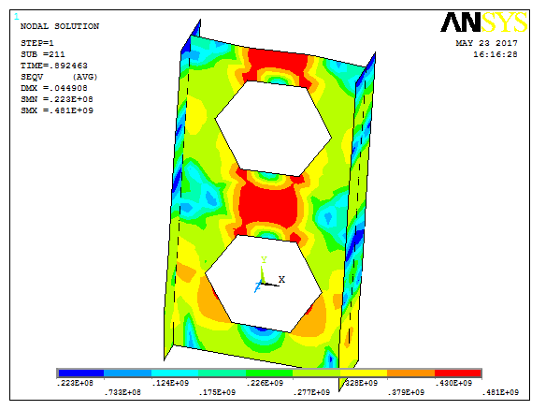This screenshot has height=410, width=546.
Task: Click the XYZ coordinate triad
Action: 269,275
